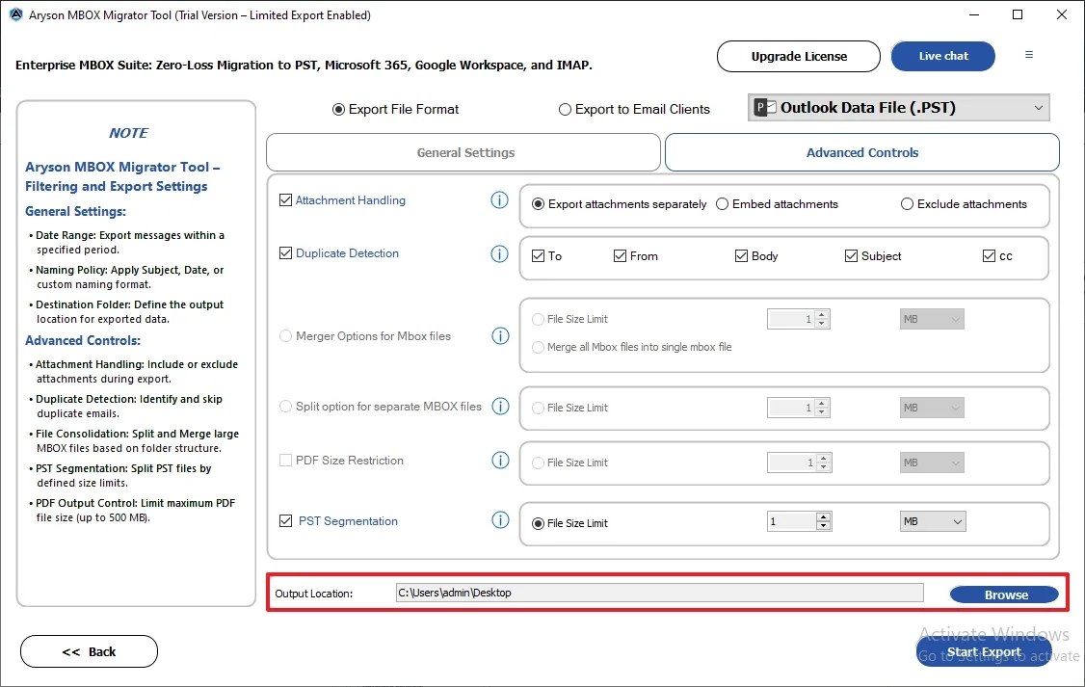Toggle the cc duplicate field checkbox

989,256
